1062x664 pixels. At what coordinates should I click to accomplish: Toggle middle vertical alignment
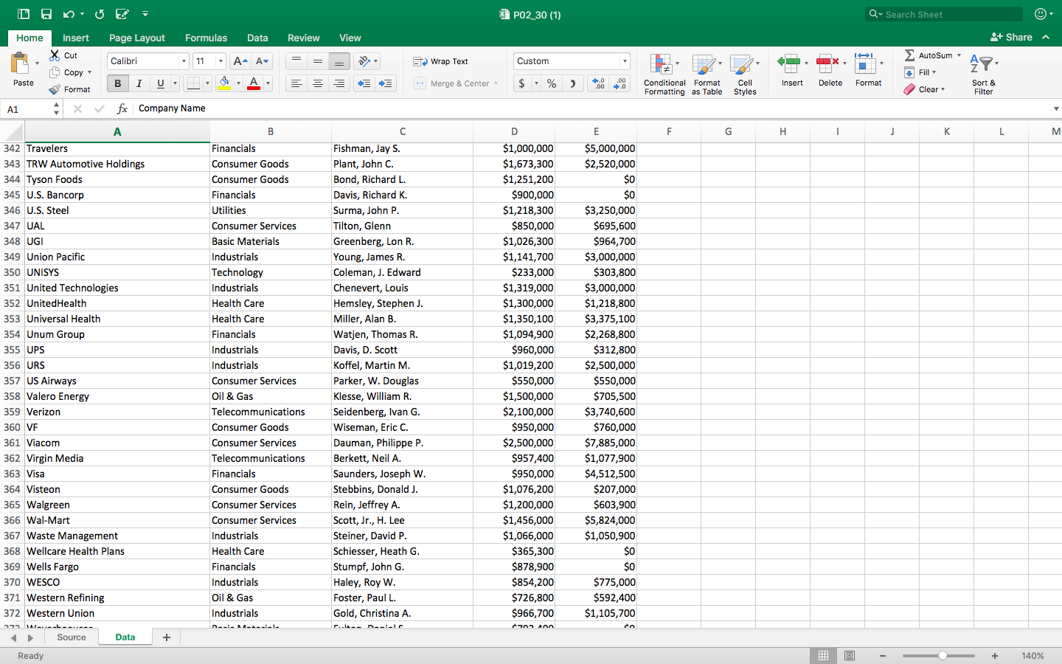point(318,61)
